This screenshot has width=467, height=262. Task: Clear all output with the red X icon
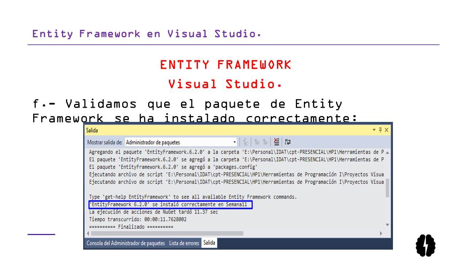click(x=277, y=142)
